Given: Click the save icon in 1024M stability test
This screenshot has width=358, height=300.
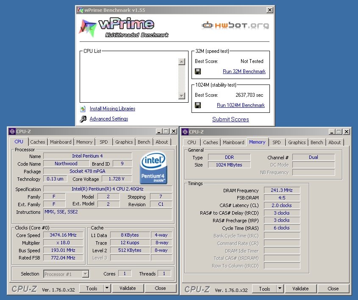Looking at the screenshot, I should point(198,105).
